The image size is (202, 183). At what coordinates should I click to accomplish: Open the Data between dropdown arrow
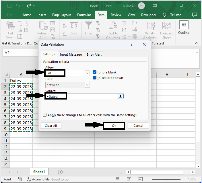[87, 85]
